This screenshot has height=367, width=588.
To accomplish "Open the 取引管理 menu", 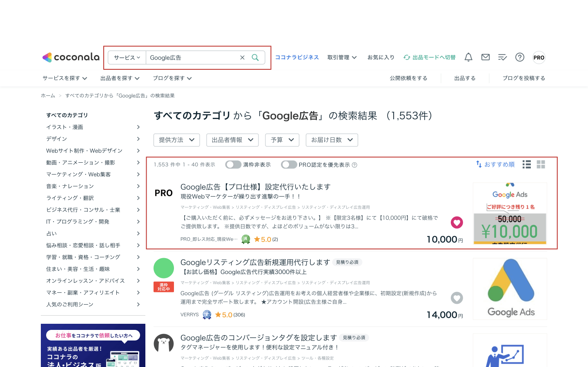I will click(x=342, y=57).
